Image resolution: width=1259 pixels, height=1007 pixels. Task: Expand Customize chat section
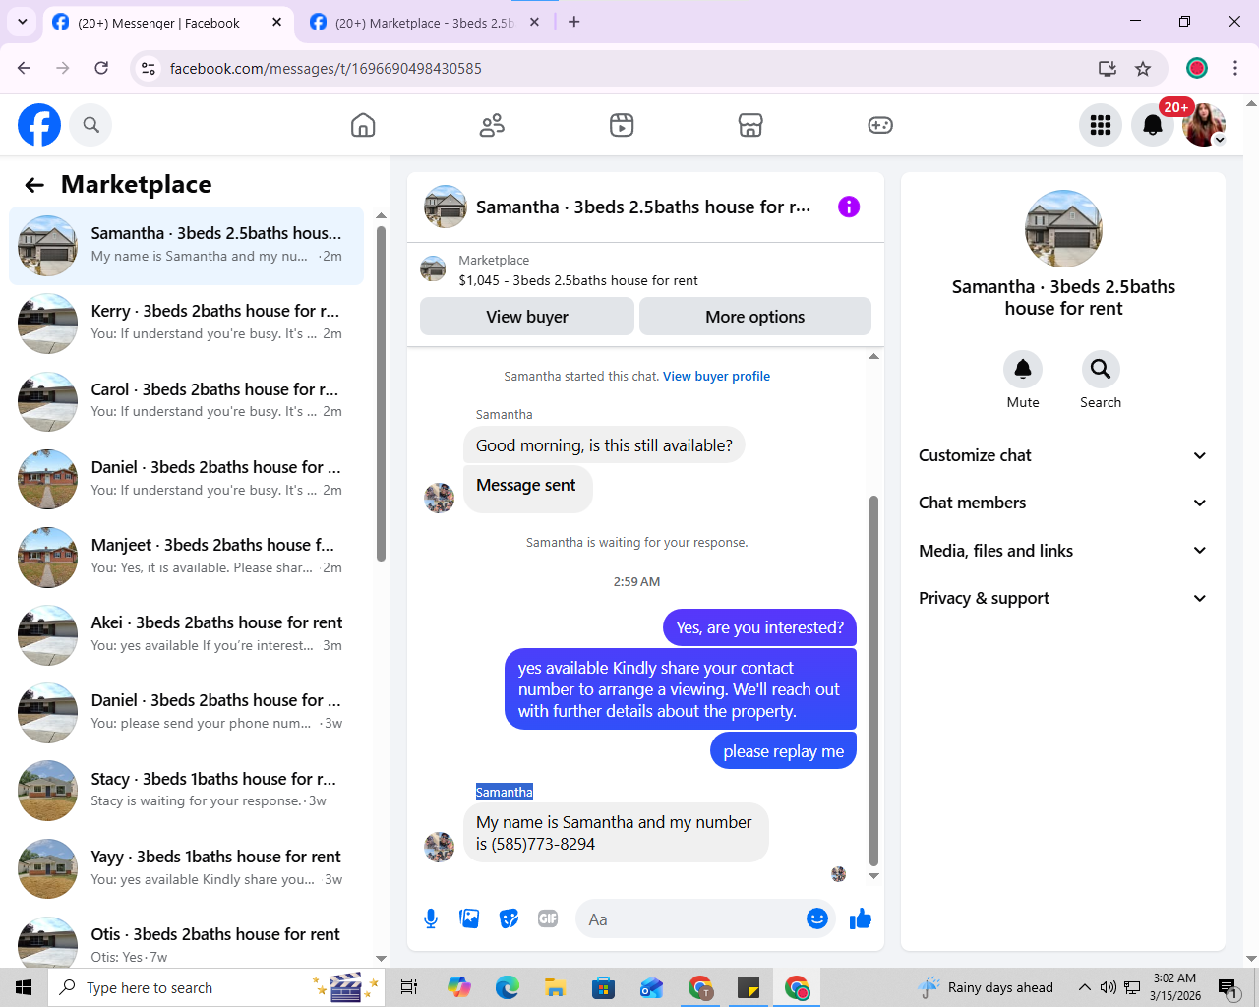(x=1063, y=455)
